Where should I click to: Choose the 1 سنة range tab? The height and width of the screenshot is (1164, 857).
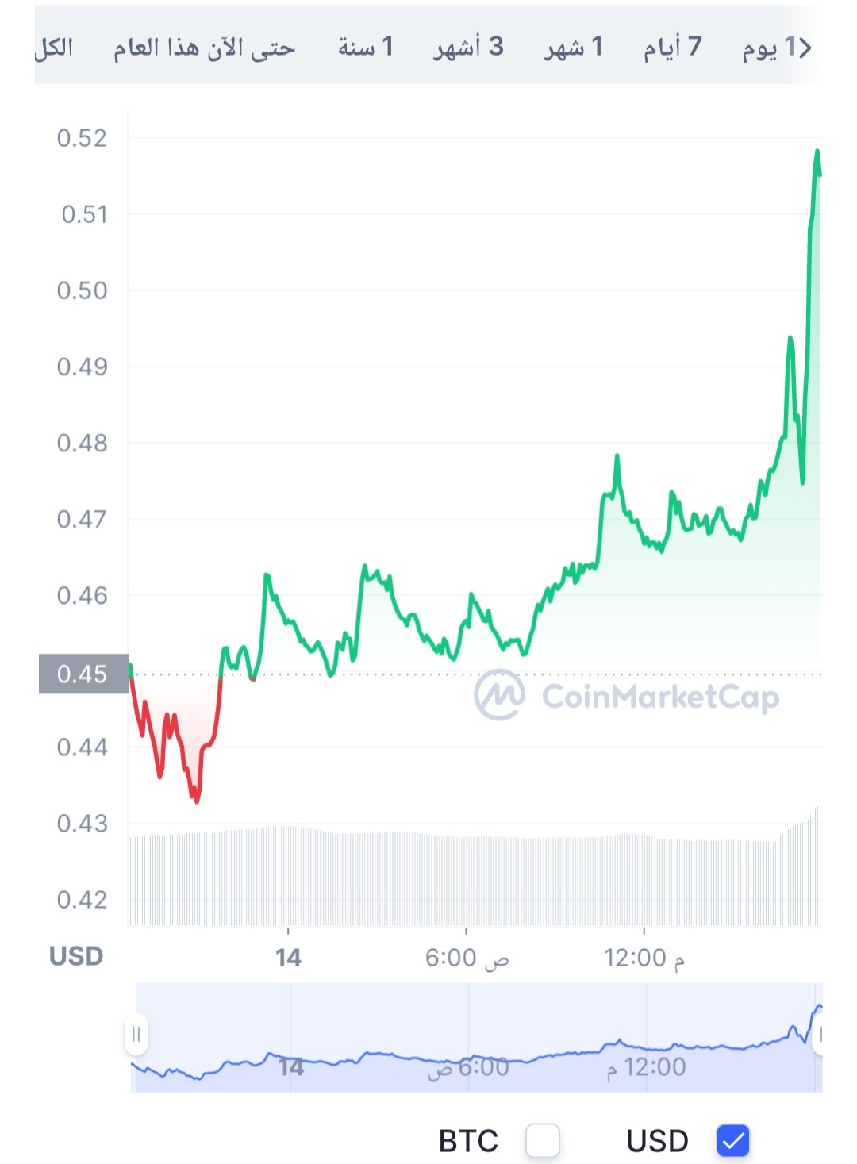pyautogui.click(x=365, y=48)
